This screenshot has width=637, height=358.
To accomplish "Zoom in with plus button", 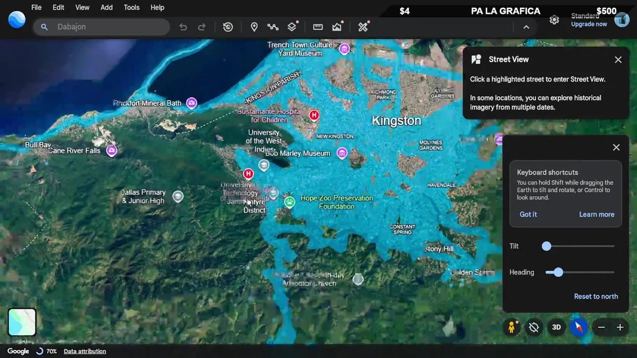I will pos(620,327).
